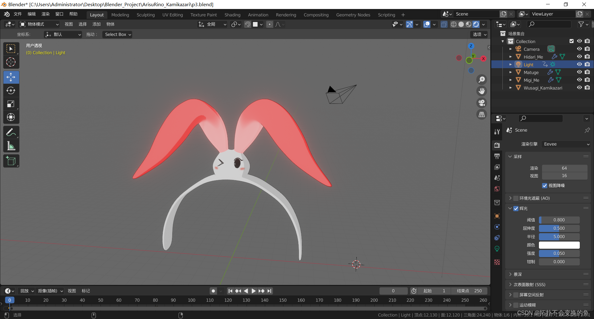
Task: Hide the Matuge object in outliner
Action: [x=579, y=72]
